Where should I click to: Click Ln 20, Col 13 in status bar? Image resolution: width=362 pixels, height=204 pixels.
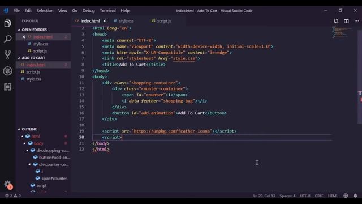[264, 195]
